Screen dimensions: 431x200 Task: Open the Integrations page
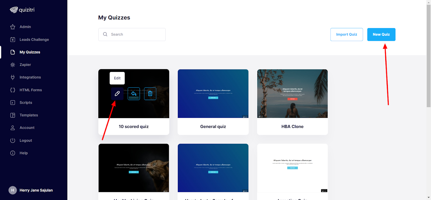pos(30,77)
